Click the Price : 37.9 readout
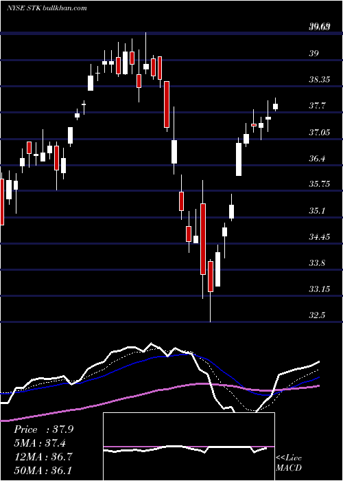The height and width of the screenshot is (481, 343). (43, 429)
